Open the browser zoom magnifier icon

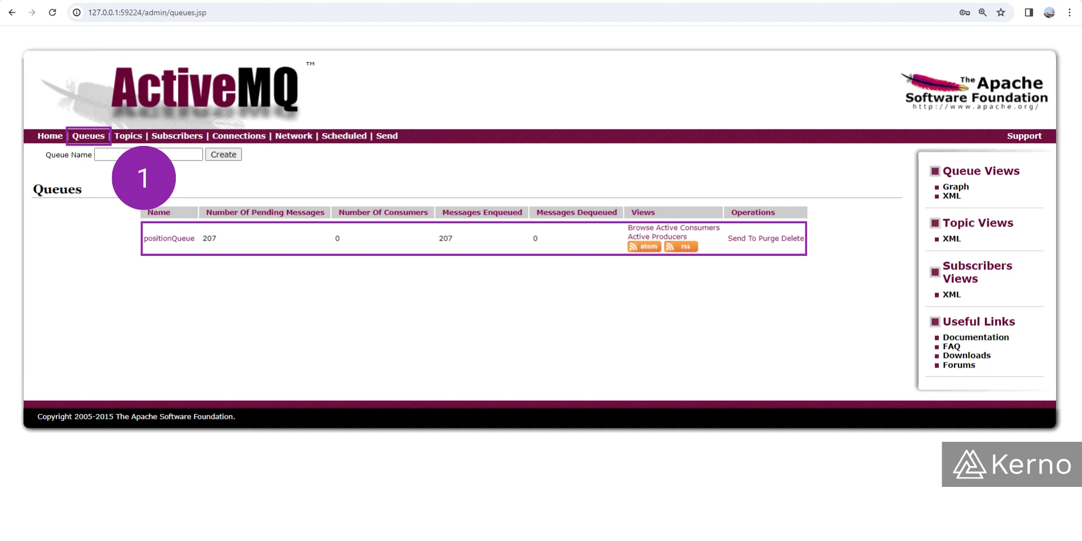click(982, 12)
